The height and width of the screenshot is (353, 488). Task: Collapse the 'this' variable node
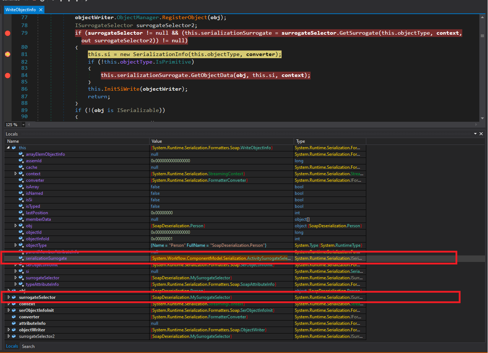(8, 148)
